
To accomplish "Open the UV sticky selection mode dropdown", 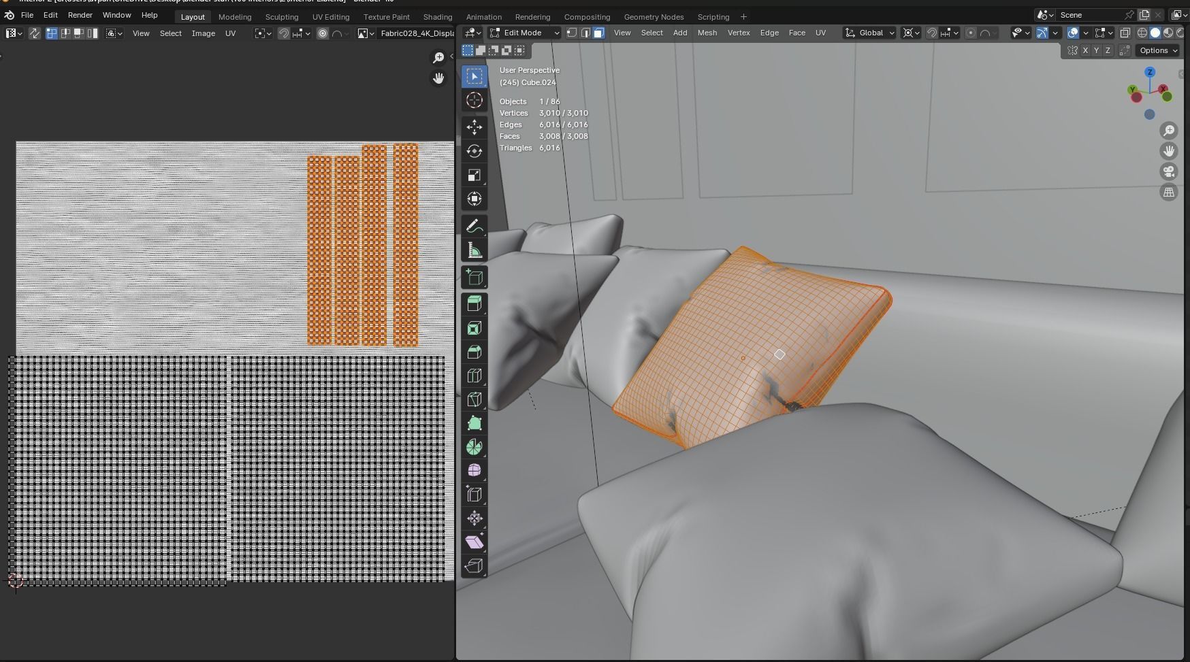I will tap(114, 33).
